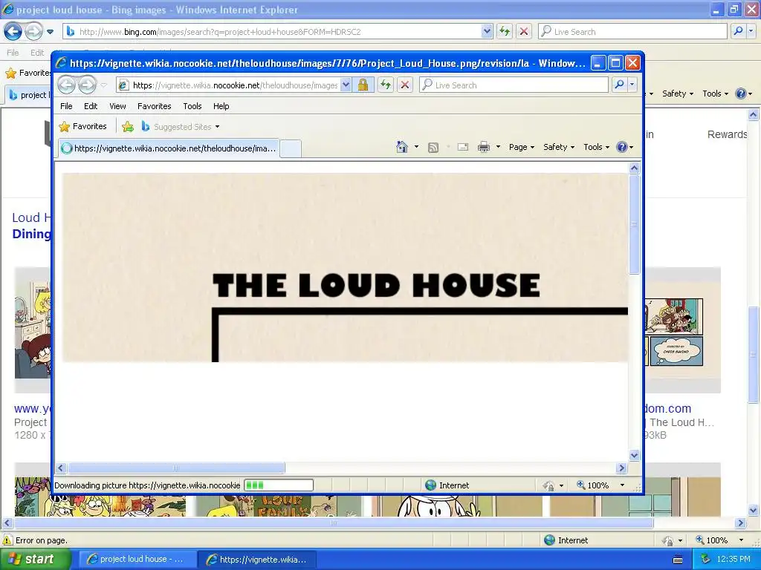Image resolution: width=761 pixels, height=570 pixels.
Task: Open the Edit menu in front window
Action: point(91,106)
